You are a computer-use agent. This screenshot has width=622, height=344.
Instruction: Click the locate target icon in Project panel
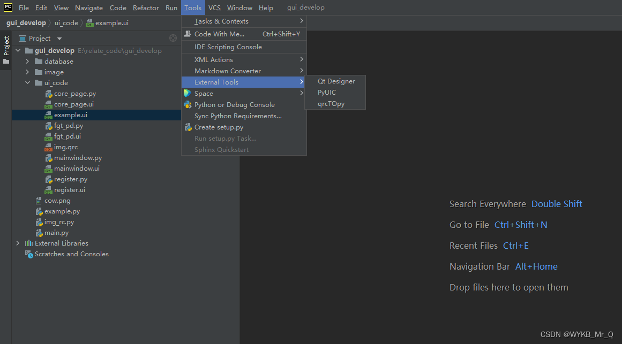coord(173,38)
